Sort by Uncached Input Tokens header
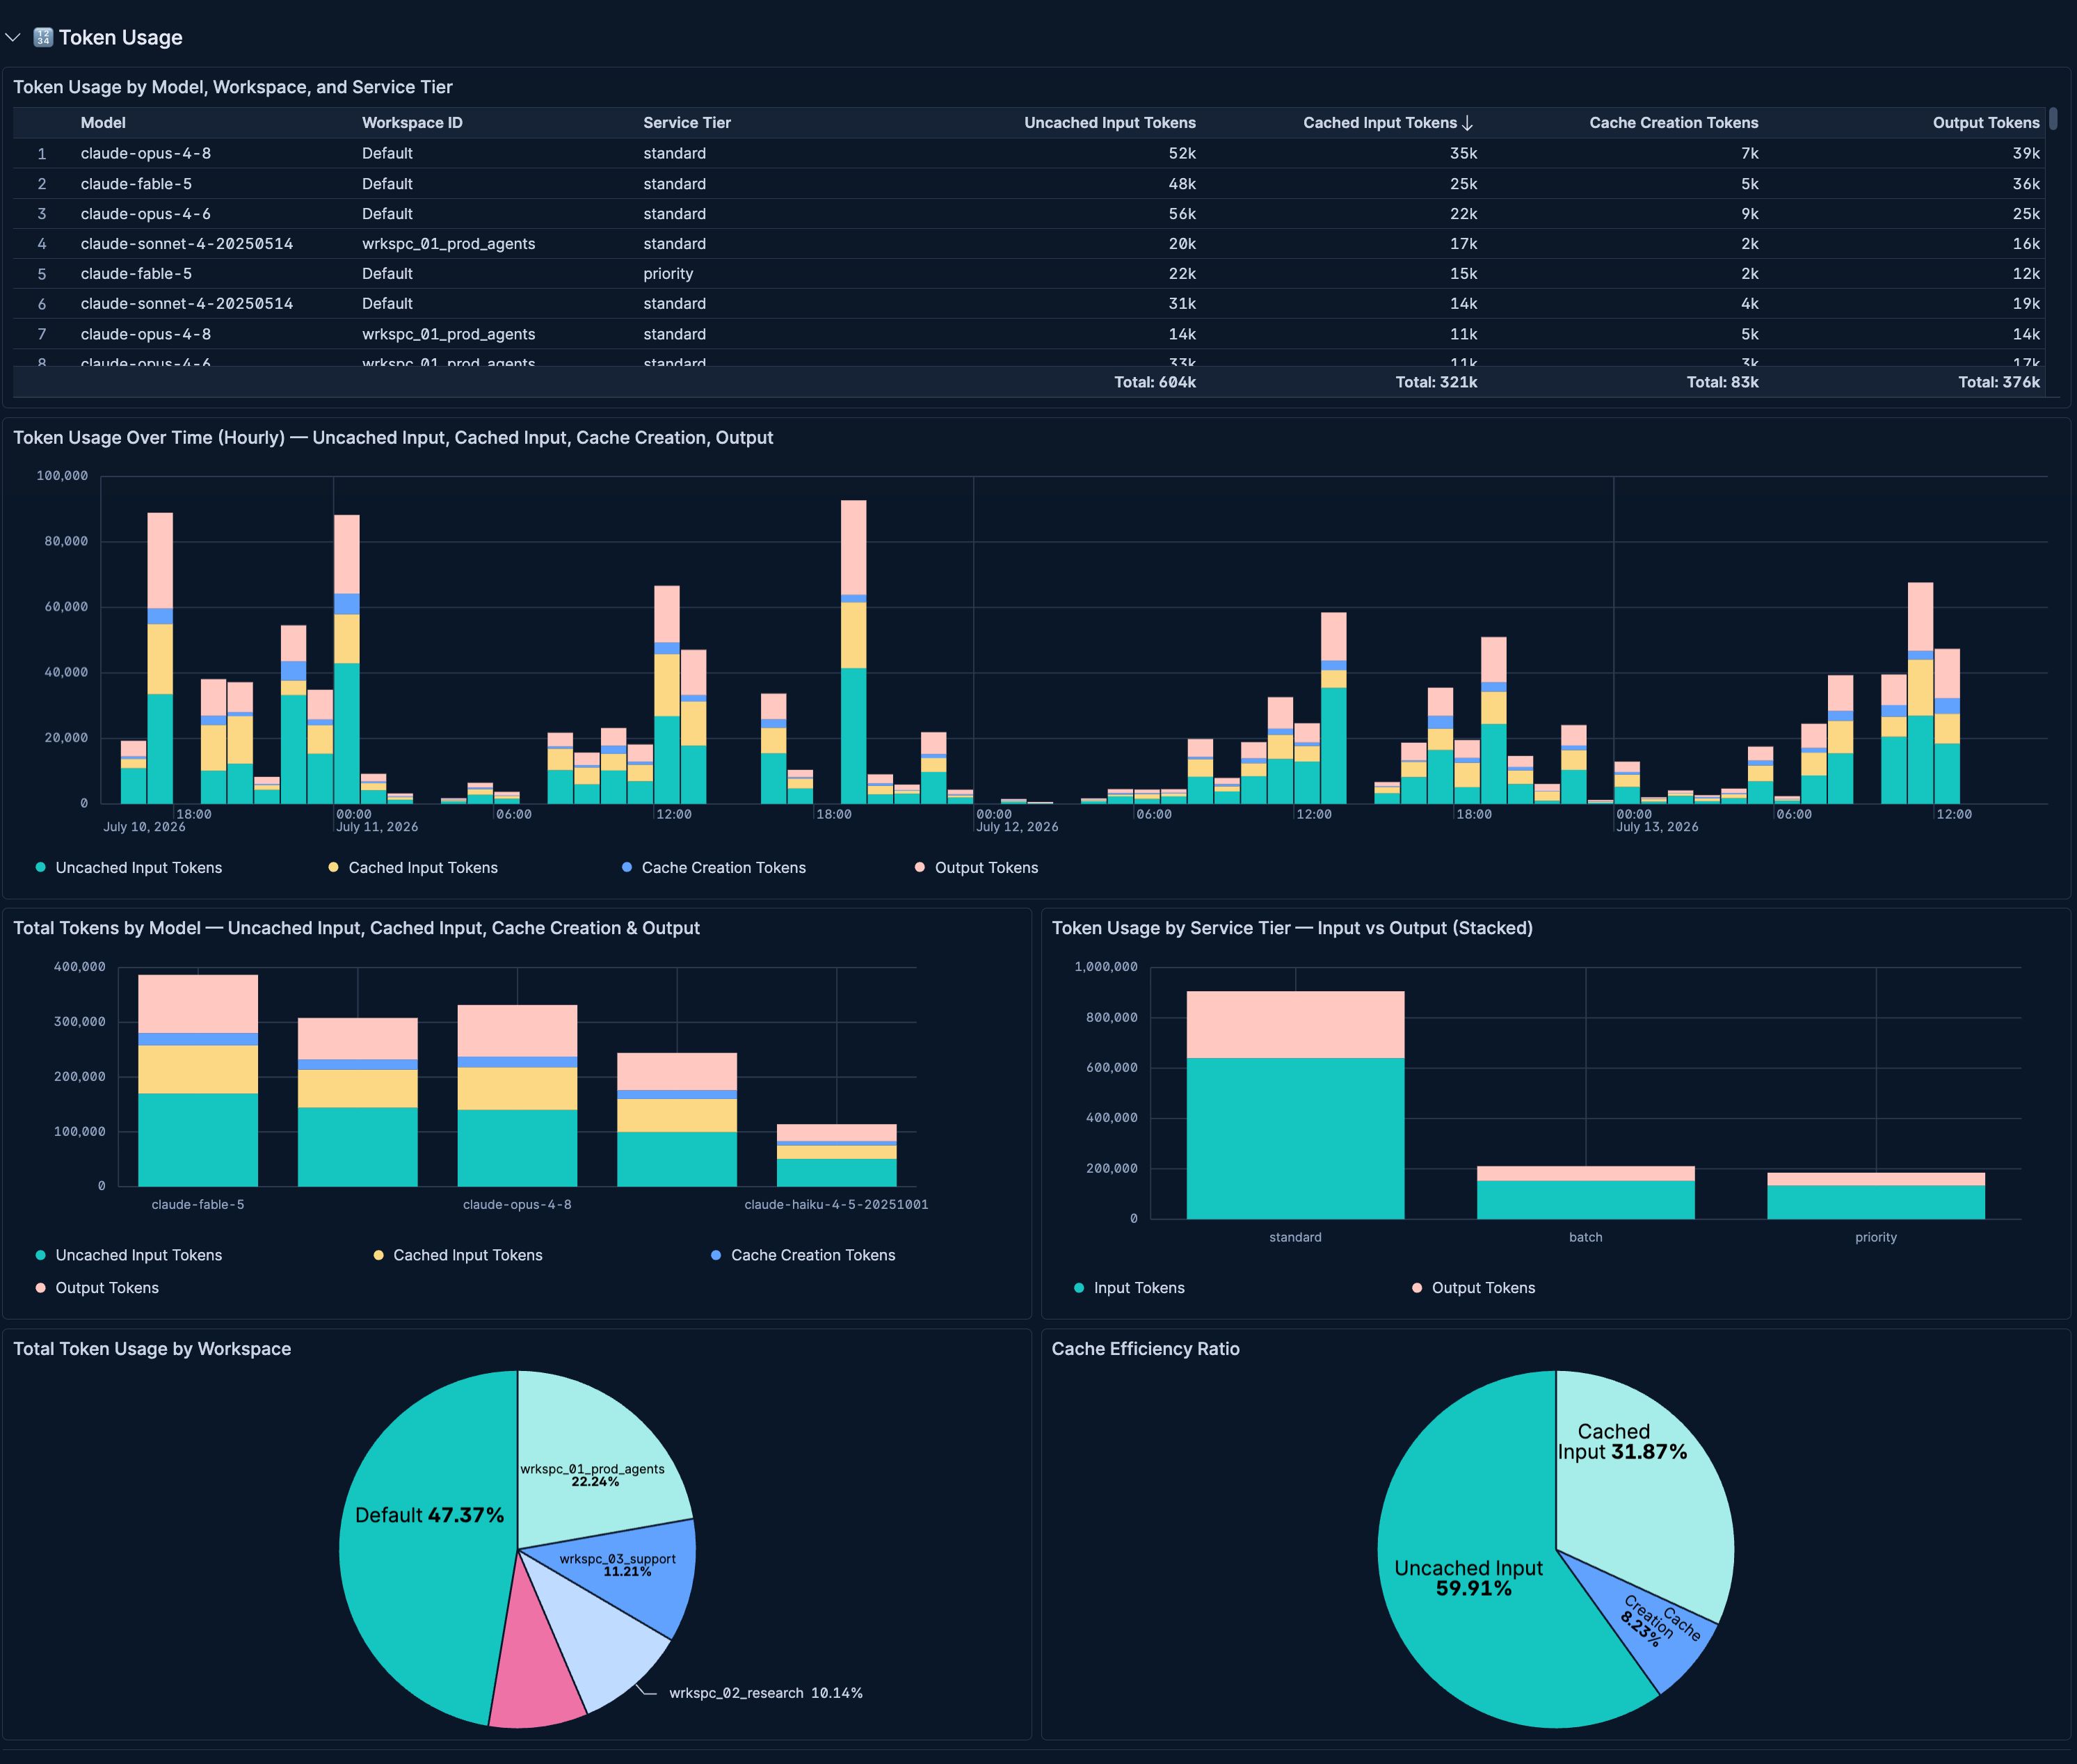Screen dimensions: 2077x1764 point(1110,123)
